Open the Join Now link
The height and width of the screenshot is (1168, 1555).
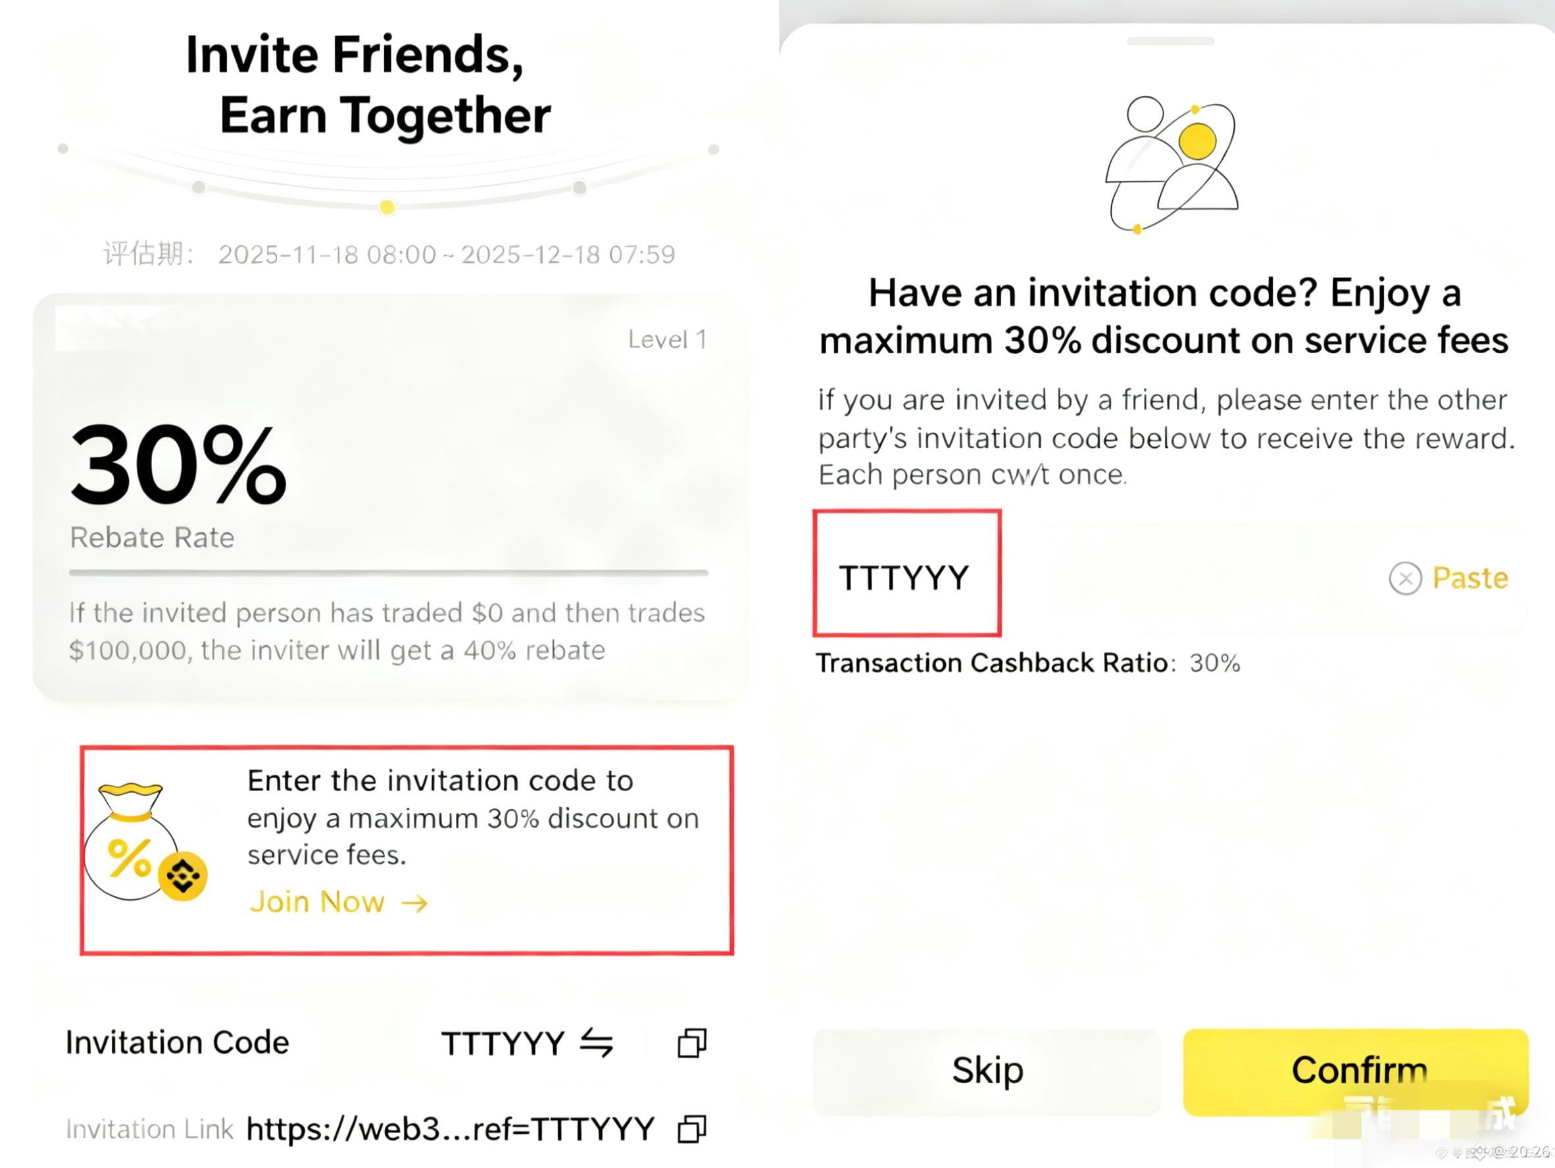318,902
